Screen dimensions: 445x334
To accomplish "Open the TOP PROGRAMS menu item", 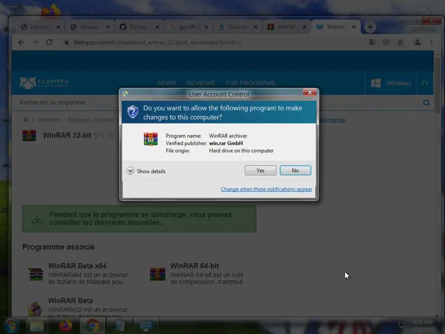I will coord(251,83).
